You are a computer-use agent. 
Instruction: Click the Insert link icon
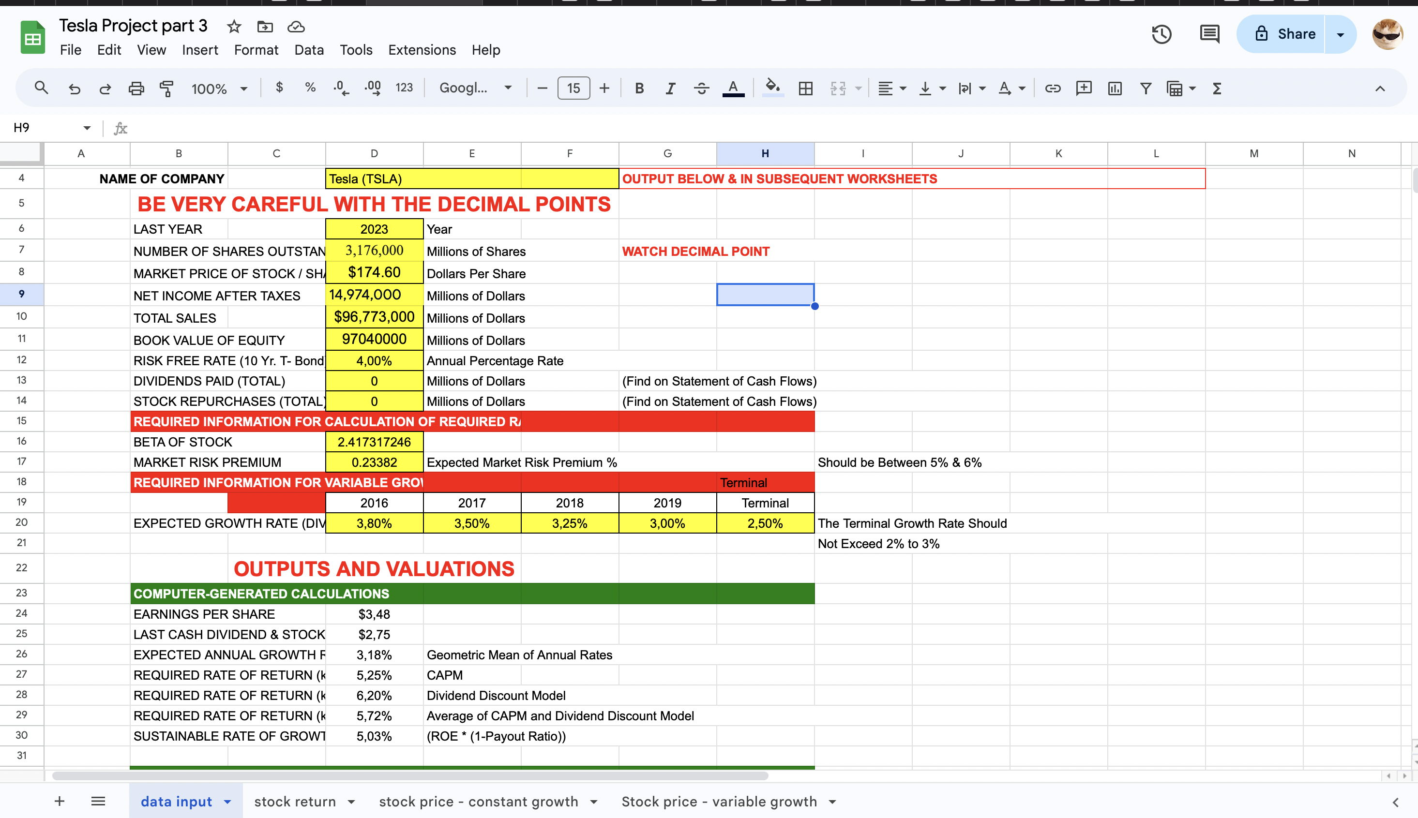[1052, 88]
